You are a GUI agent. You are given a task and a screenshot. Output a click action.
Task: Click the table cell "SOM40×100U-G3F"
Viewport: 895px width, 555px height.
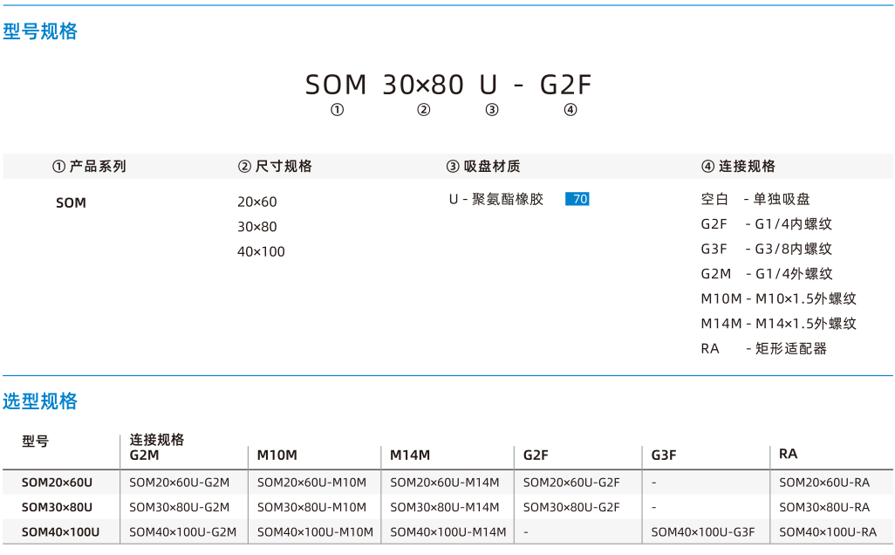702,532
